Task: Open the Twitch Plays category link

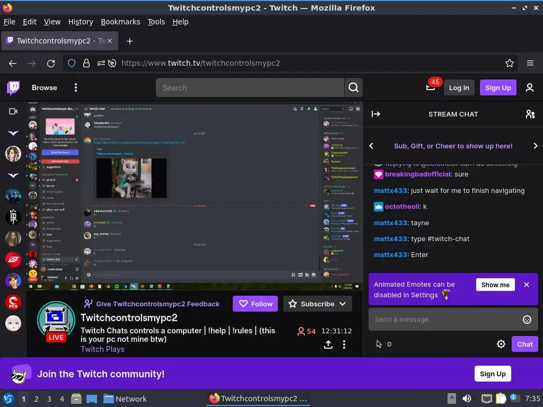Action: (x=102, y=349)
